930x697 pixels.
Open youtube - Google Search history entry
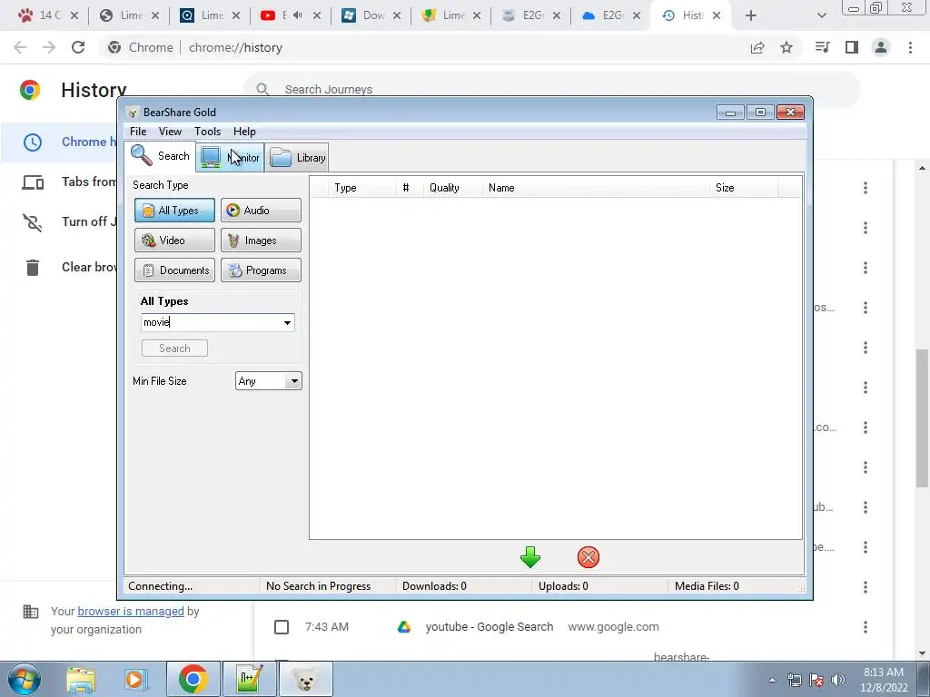[x=490, y=627]
